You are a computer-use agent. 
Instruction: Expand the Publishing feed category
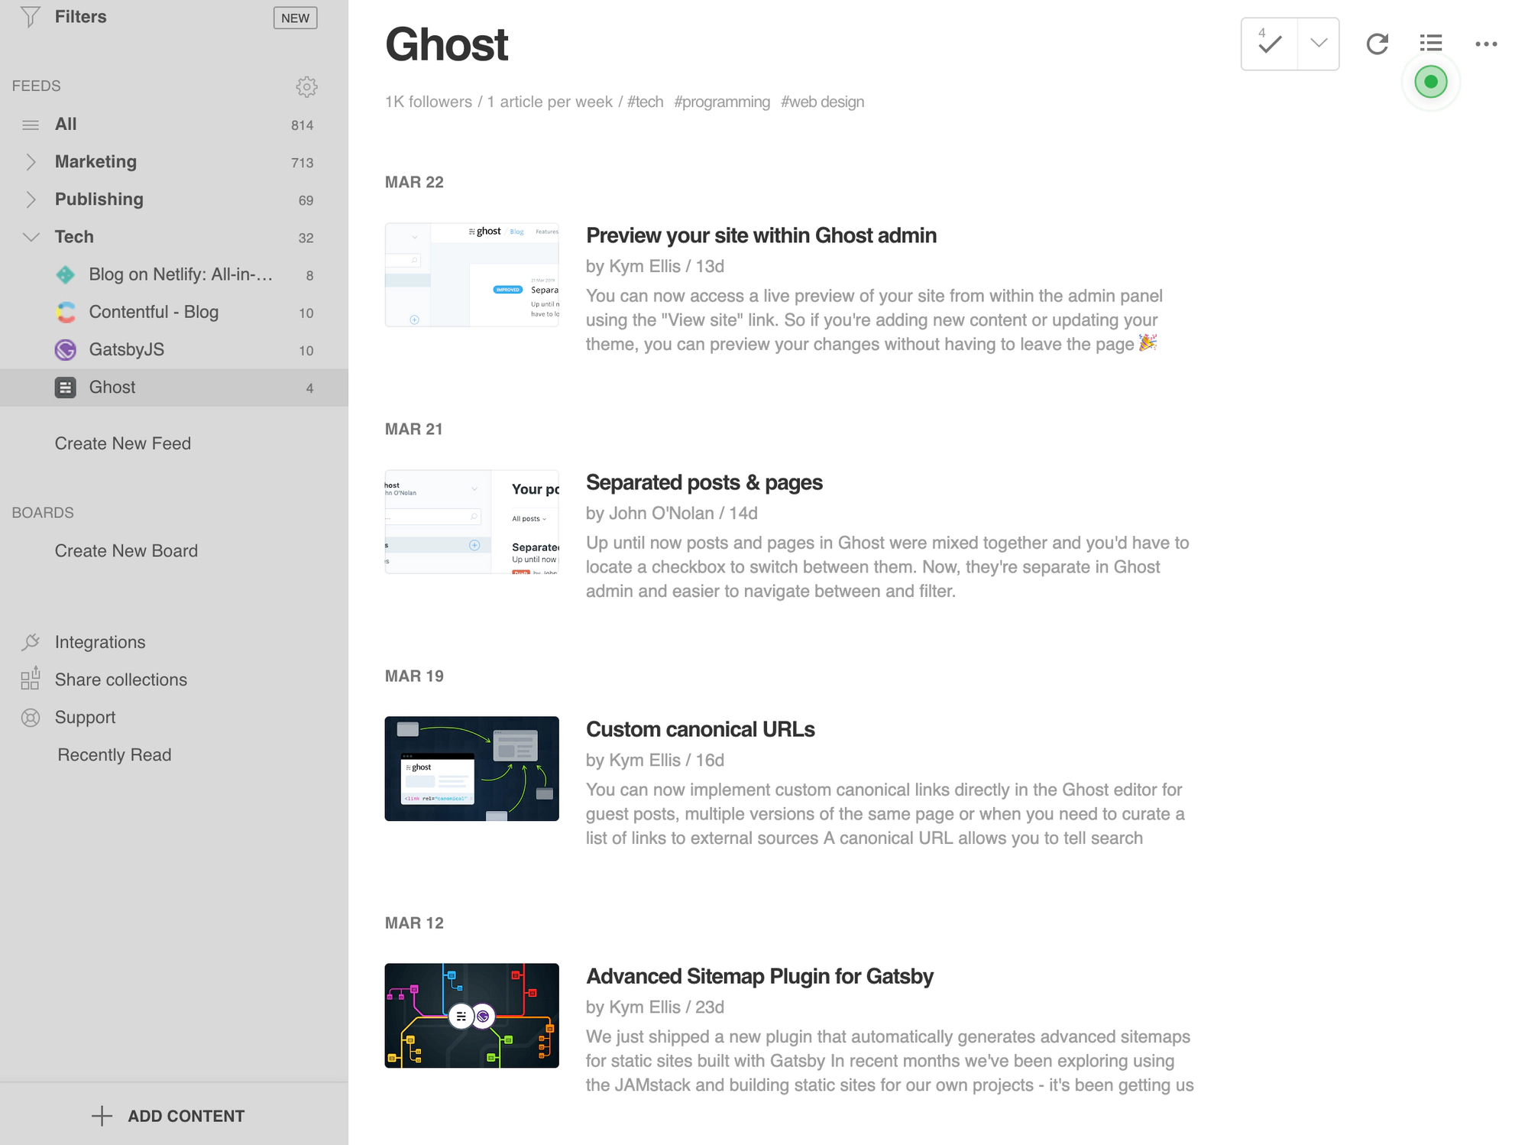click(31, 199)
